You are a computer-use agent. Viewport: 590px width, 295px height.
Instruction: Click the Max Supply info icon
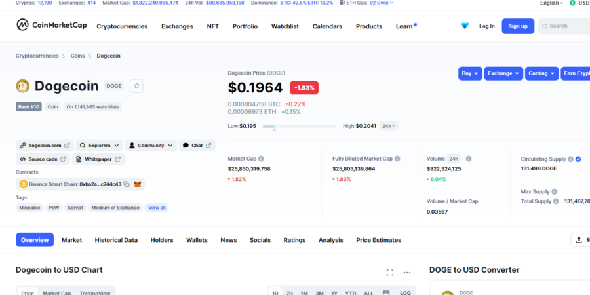point(554,191)
